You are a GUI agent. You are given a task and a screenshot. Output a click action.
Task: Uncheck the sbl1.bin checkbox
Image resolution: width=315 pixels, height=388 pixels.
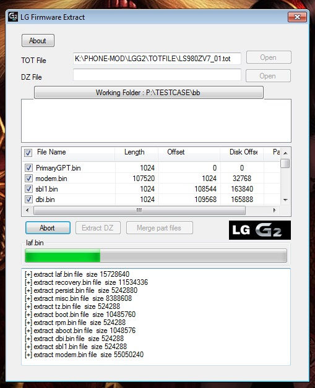point(28,189)
